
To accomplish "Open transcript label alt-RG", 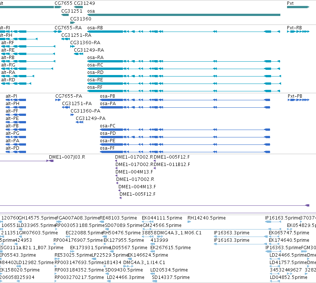I will coord(8,65).
